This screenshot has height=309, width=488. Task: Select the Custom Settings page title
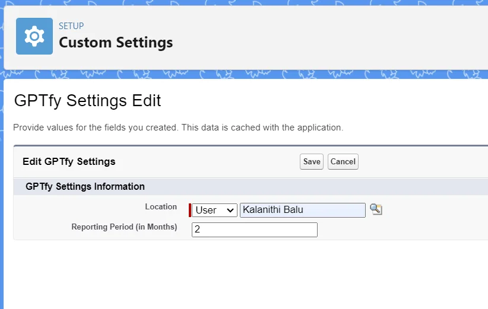[116, 43]
